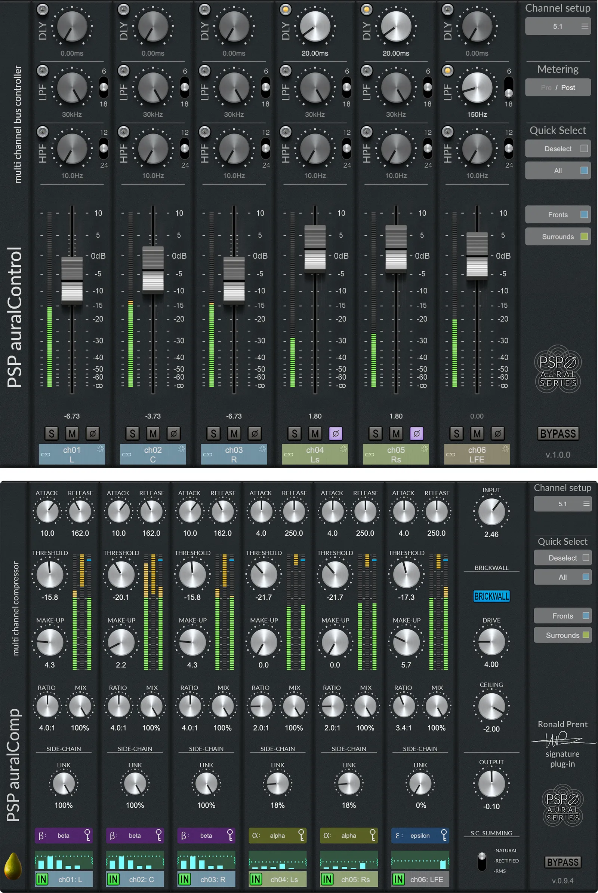Select the Fronts group in auralControl
This screenshot has height=893, width=598.
point(558,214)
